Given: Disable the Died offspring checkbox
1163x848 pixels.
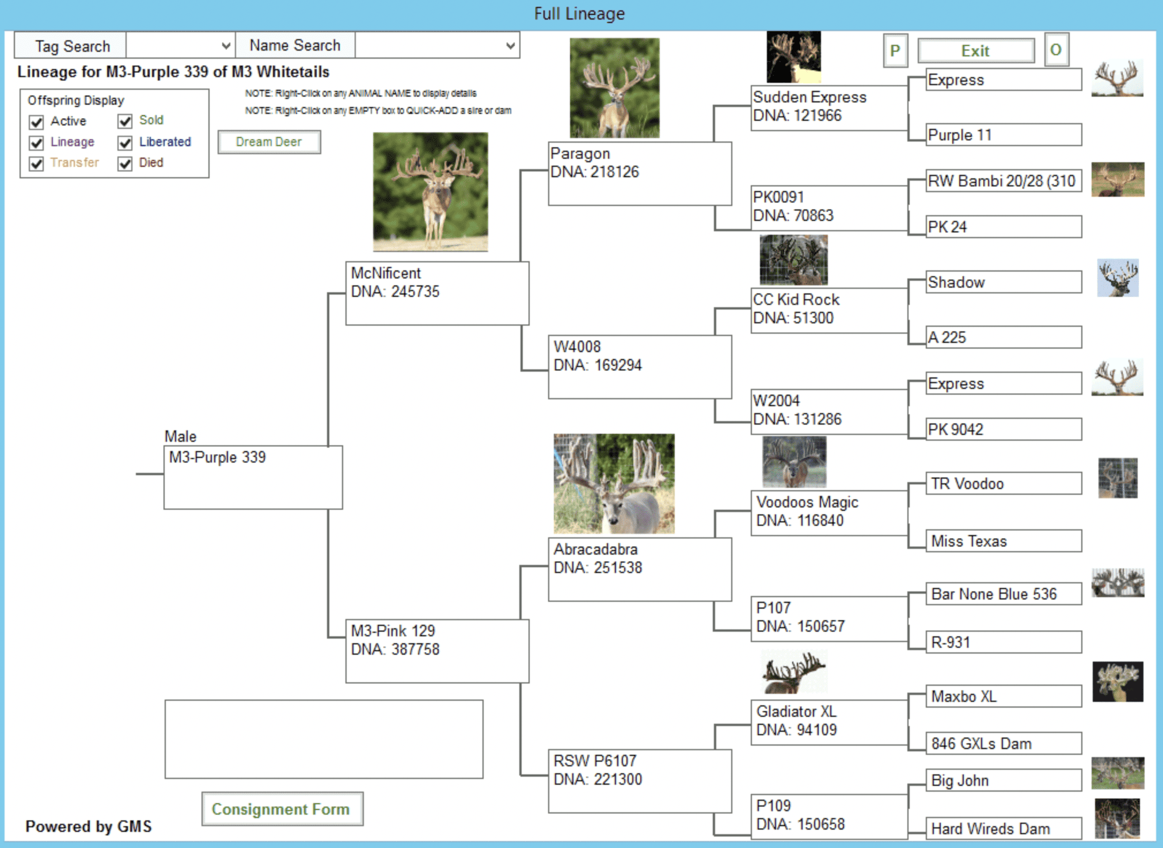Looking at the screenshot, I should click(x=125, y=163).
